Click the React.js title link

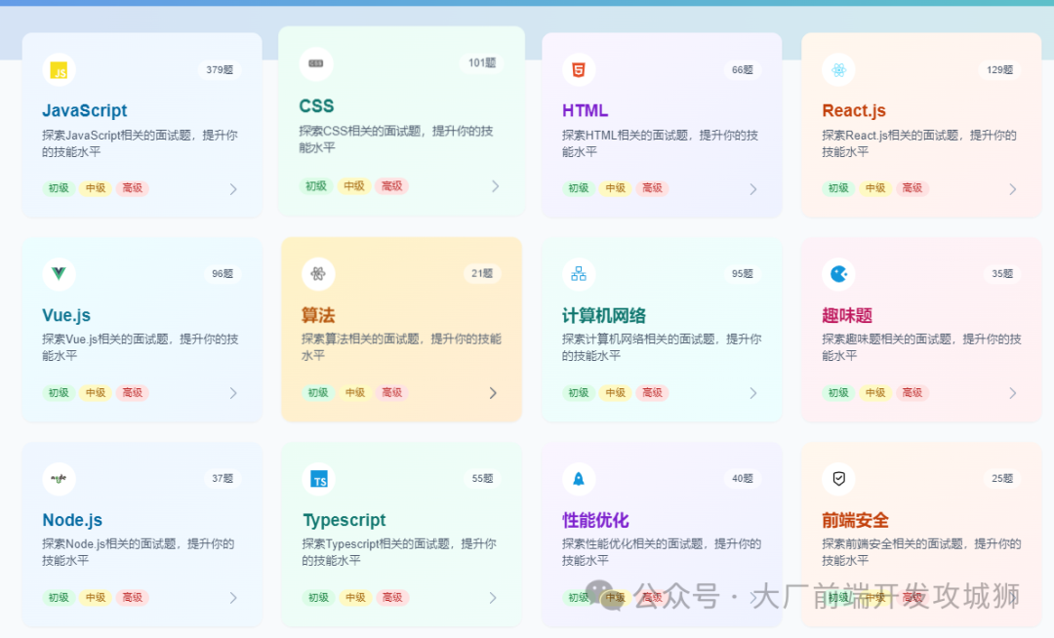854,110
